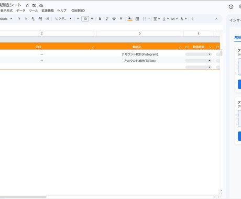Toggle strikethrough formatting
Viewport: 241px width, 199px height.
(x=114, y=19)
